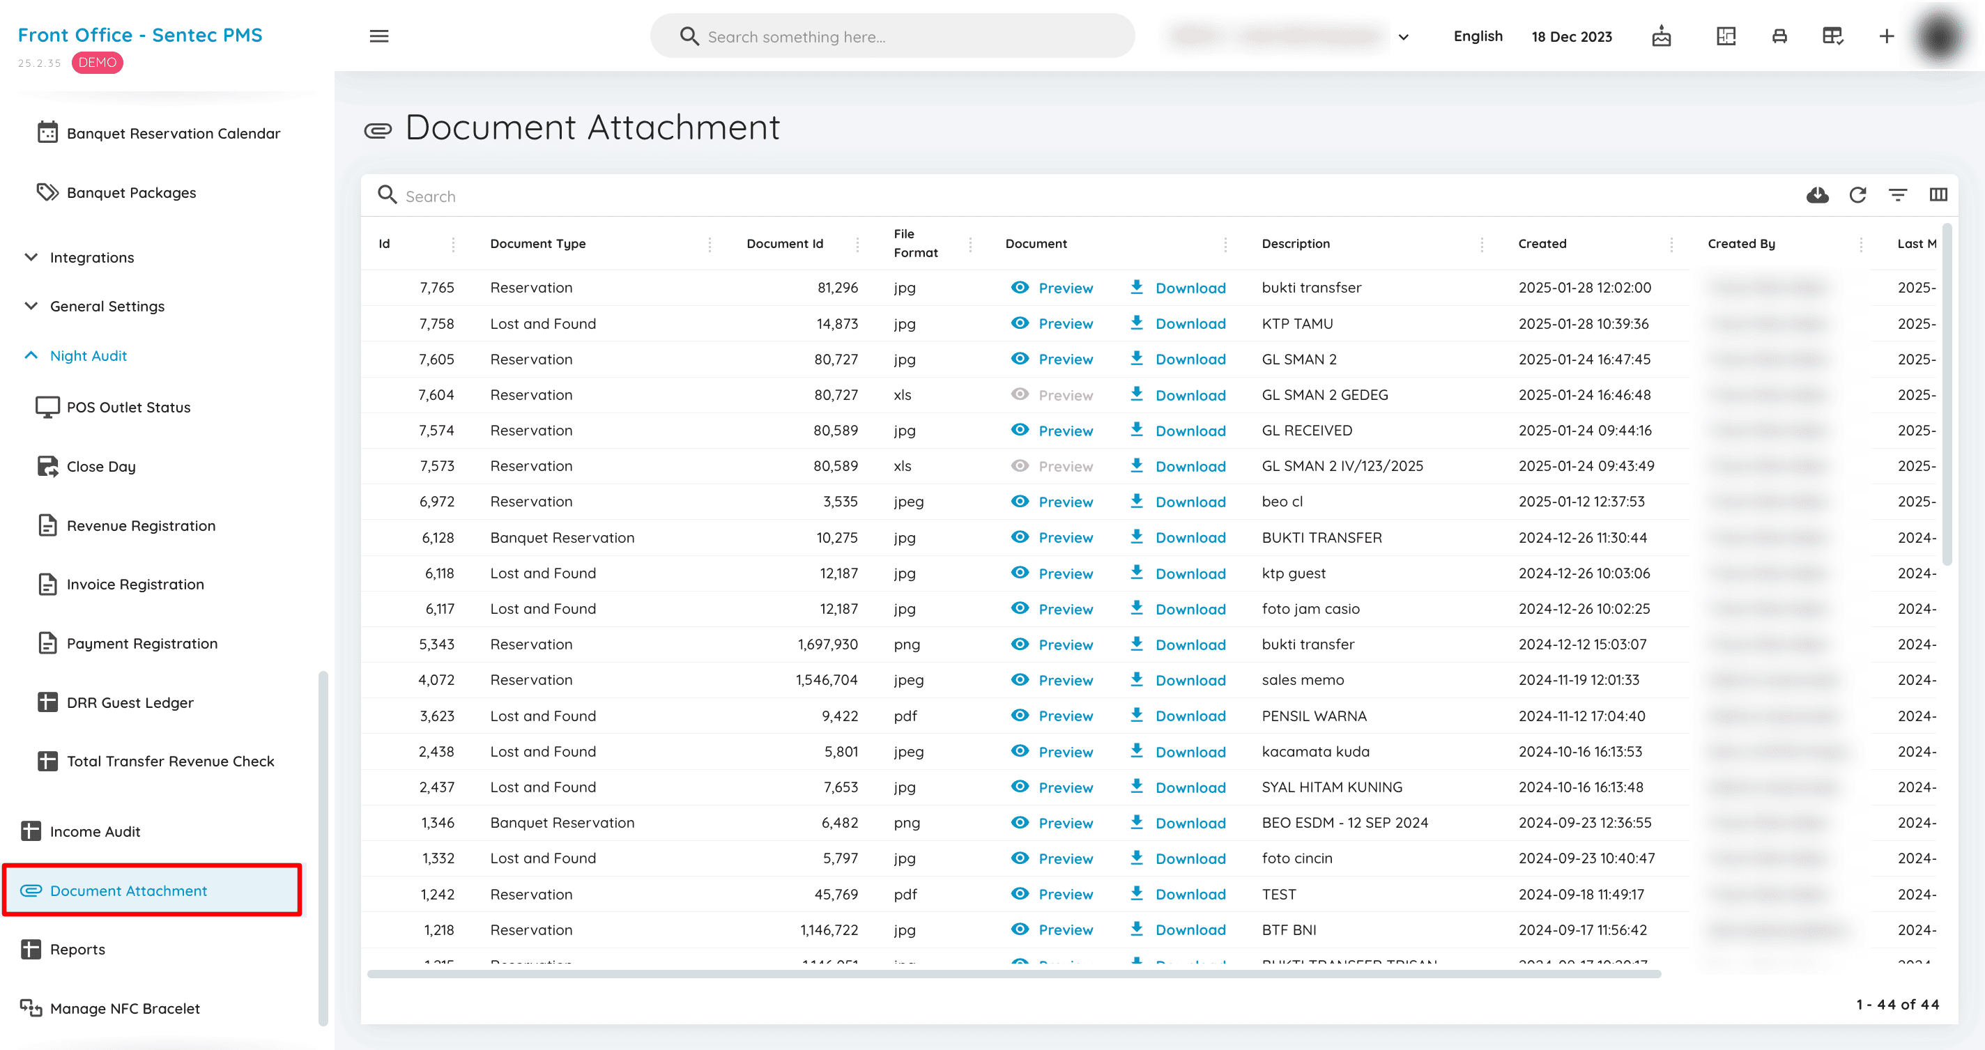
Task: Click the sidebar vertical scrollbar
Action: pos(322,848)
